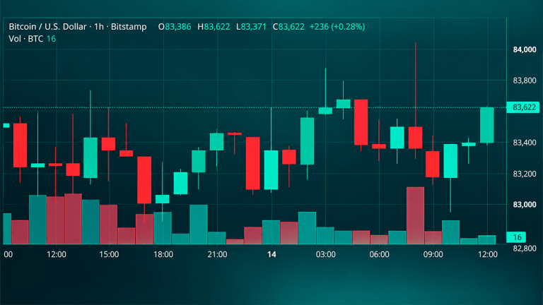Select the tallest red volume bar
The image size is (543, 305).
tap(415, 215)
